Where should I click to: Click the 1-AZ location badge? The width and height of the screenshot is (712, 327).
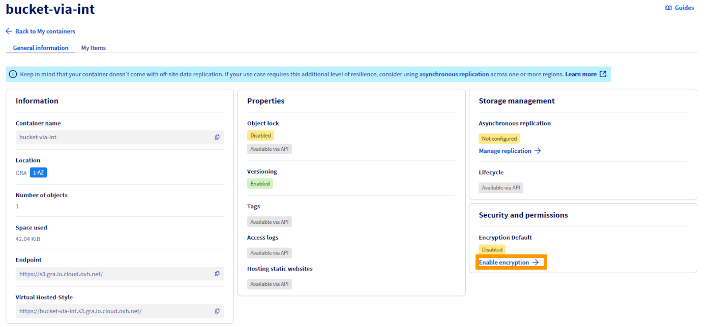coord(38,172)
